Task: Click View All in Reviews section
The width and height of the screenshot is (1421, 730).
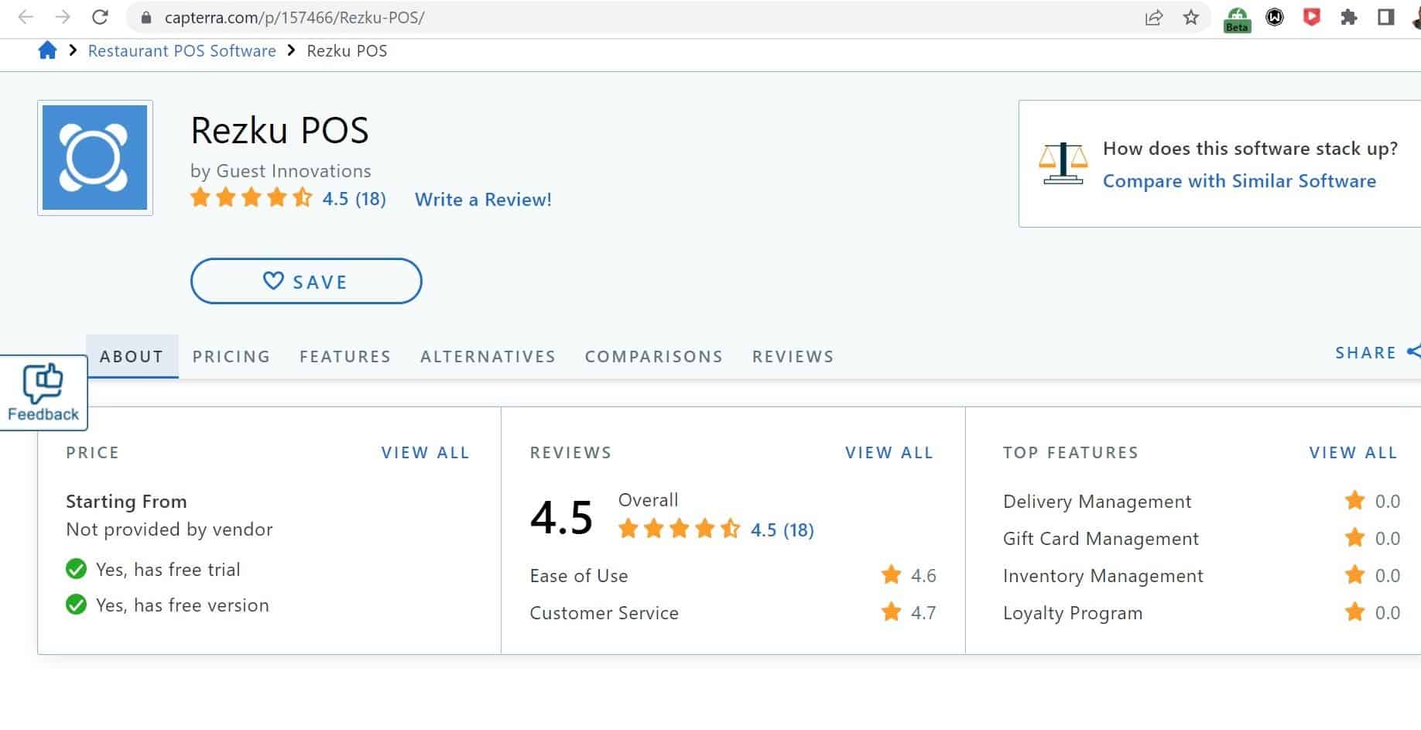Action: click(889, 453)
